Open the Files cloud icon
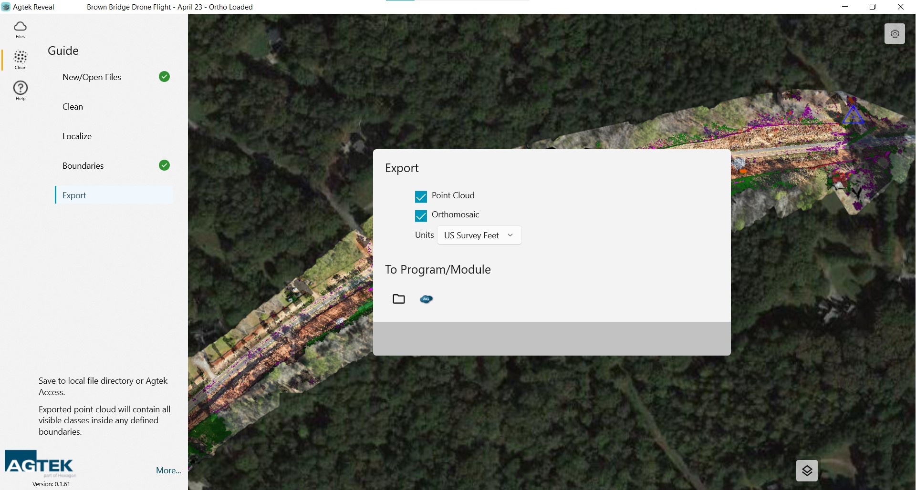This screenshot has height=490, width=916. coord(20,29)
